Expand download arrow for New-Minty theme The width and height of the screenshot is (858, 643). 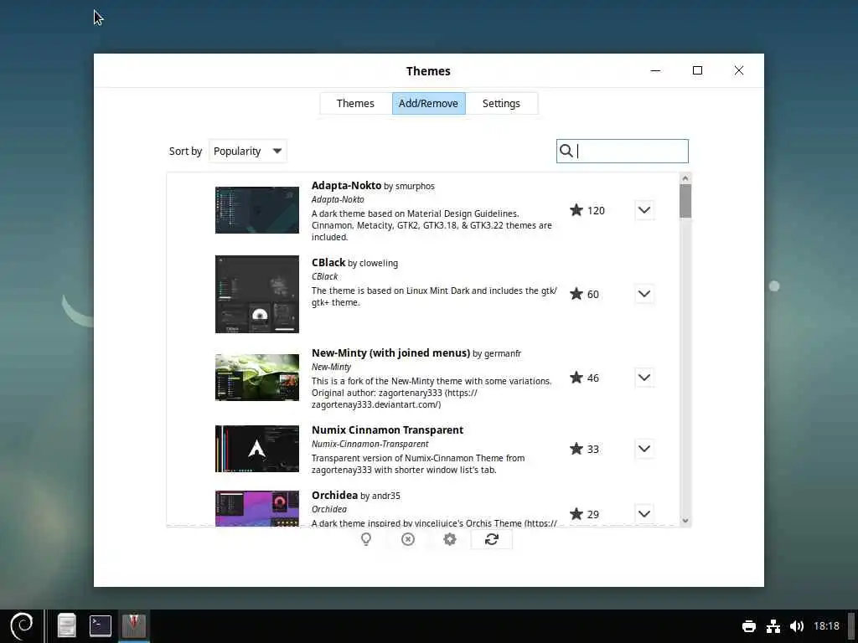tap(644, 378)
